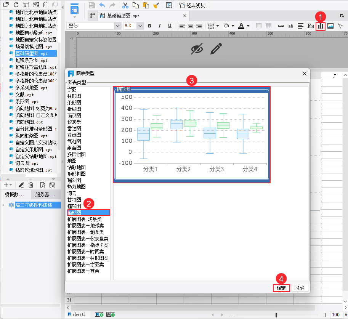Select 箱形图 in chart type list
The image size is (348, 319).
pos(88,213)
